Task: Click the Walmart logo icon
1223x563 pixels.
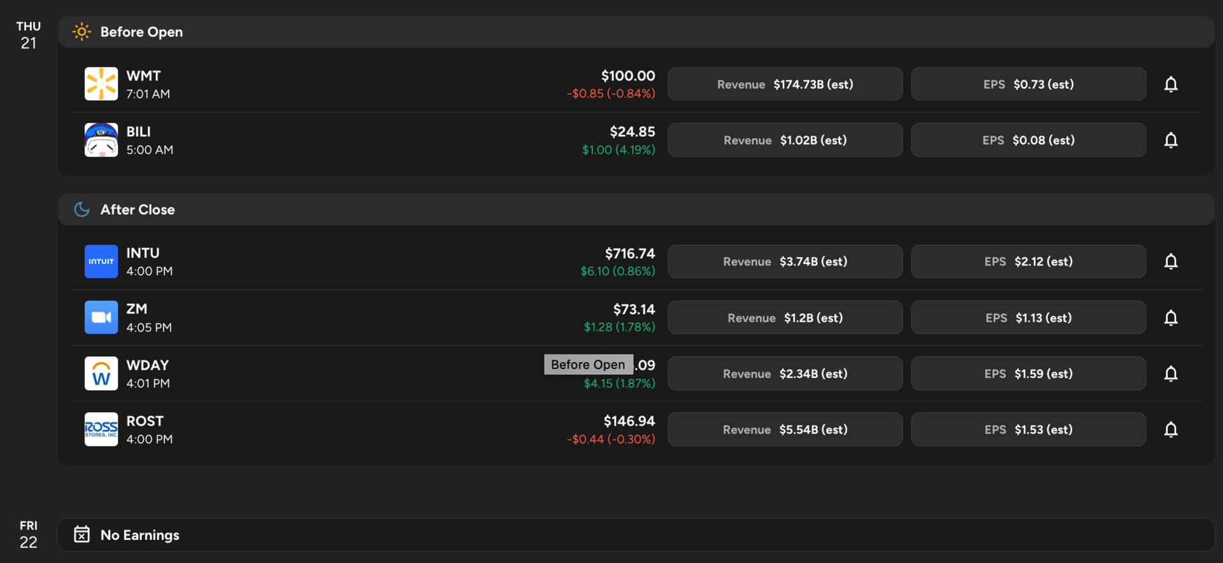Action: coord(101,84)
